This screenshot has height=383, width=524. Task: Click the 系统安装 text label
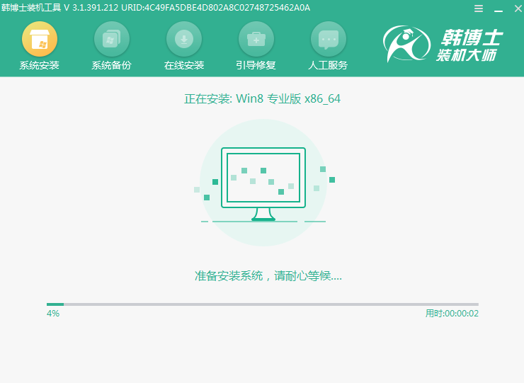40,66
